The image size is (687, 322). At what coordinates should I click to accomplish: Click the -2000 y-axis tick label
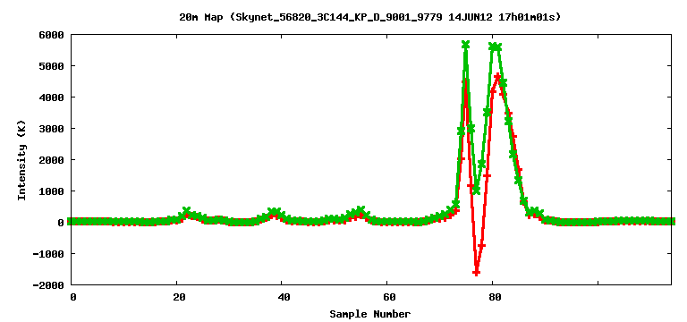[48, 285]
